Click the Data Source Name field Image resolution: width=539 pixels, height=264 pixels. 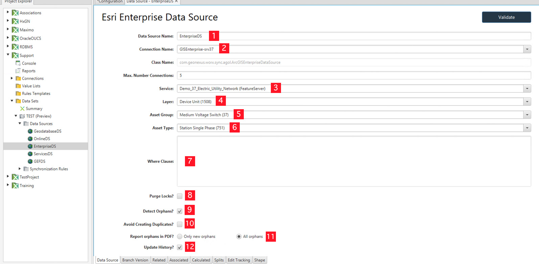coord(354,36)
